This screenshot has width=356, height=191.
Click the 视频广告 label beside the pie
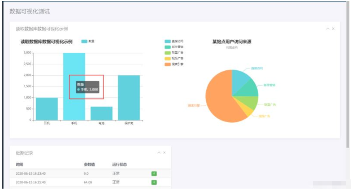264,116
